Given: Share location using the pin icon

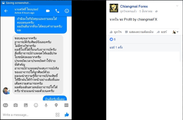Looking at the screenshot, I should click(x=56, y=105).
